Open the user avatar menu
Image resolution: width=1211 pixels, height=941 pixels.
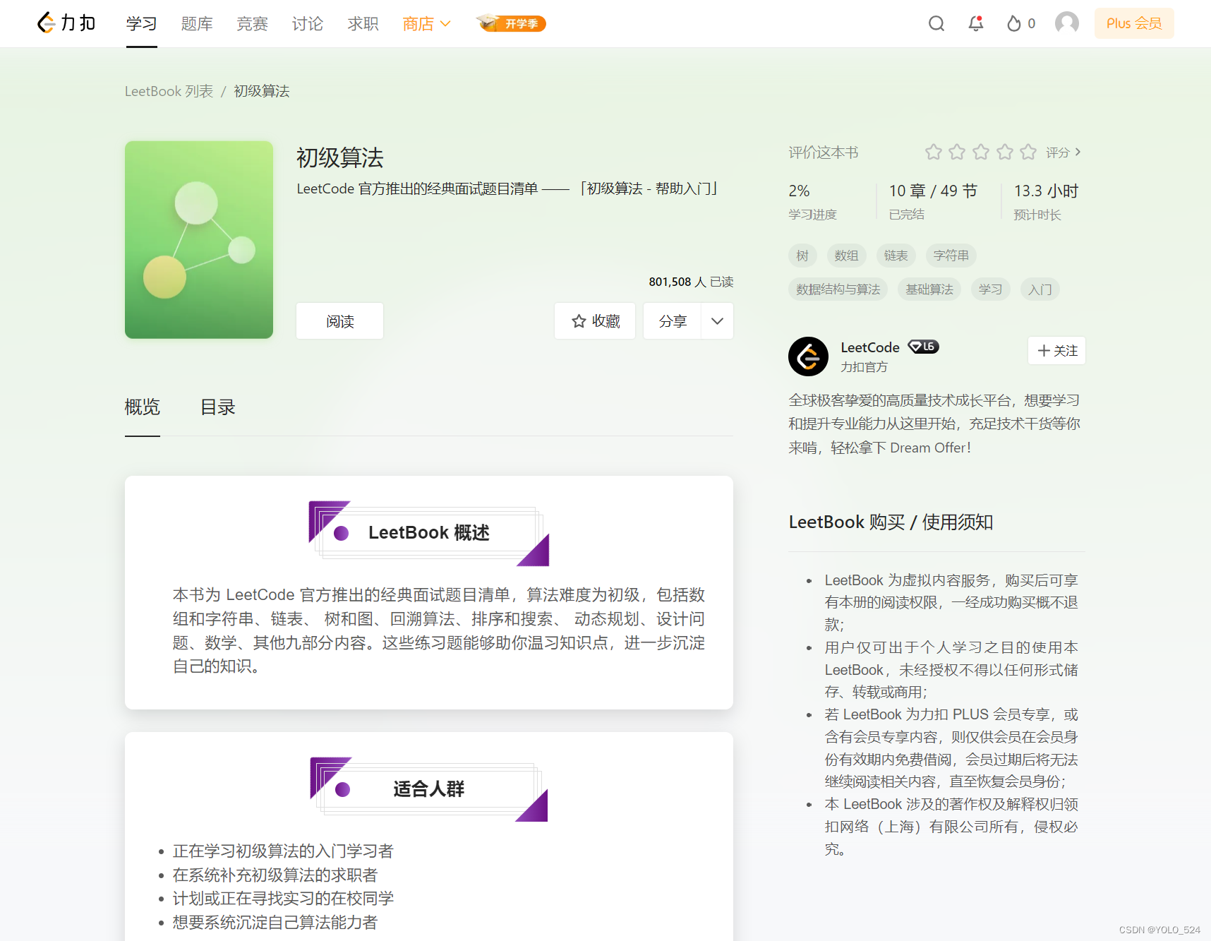(x=1066, y=23)
